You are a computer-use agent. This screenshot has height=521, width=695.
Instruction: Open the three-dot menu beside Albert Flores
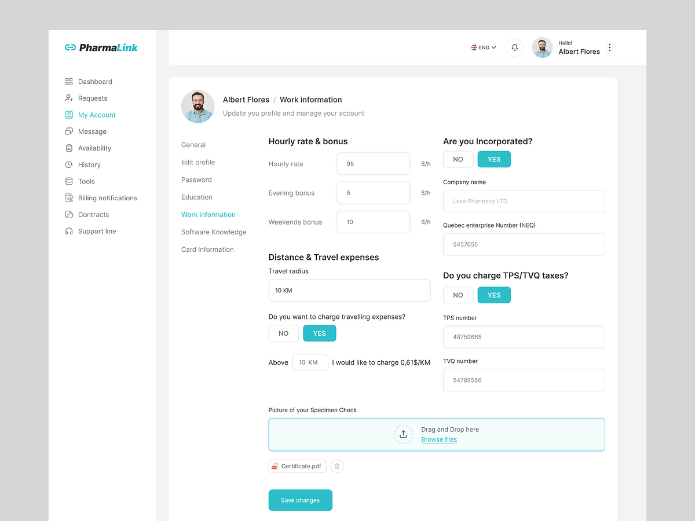click(x=609, y=47)
